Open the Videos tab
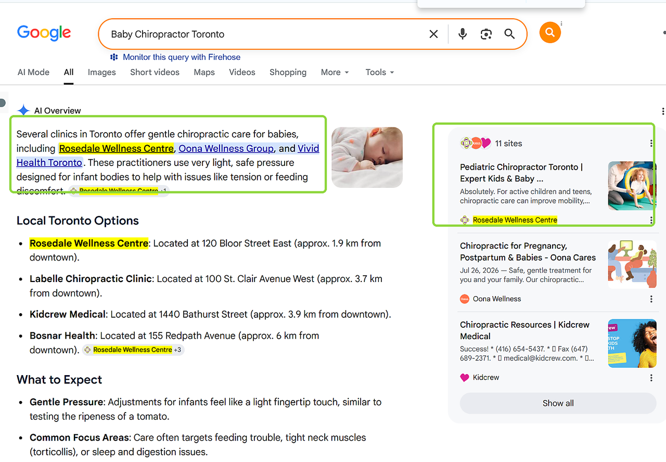The height and width of the screenshot is (462, 666). pyautogui.click(x=242, y=72)
